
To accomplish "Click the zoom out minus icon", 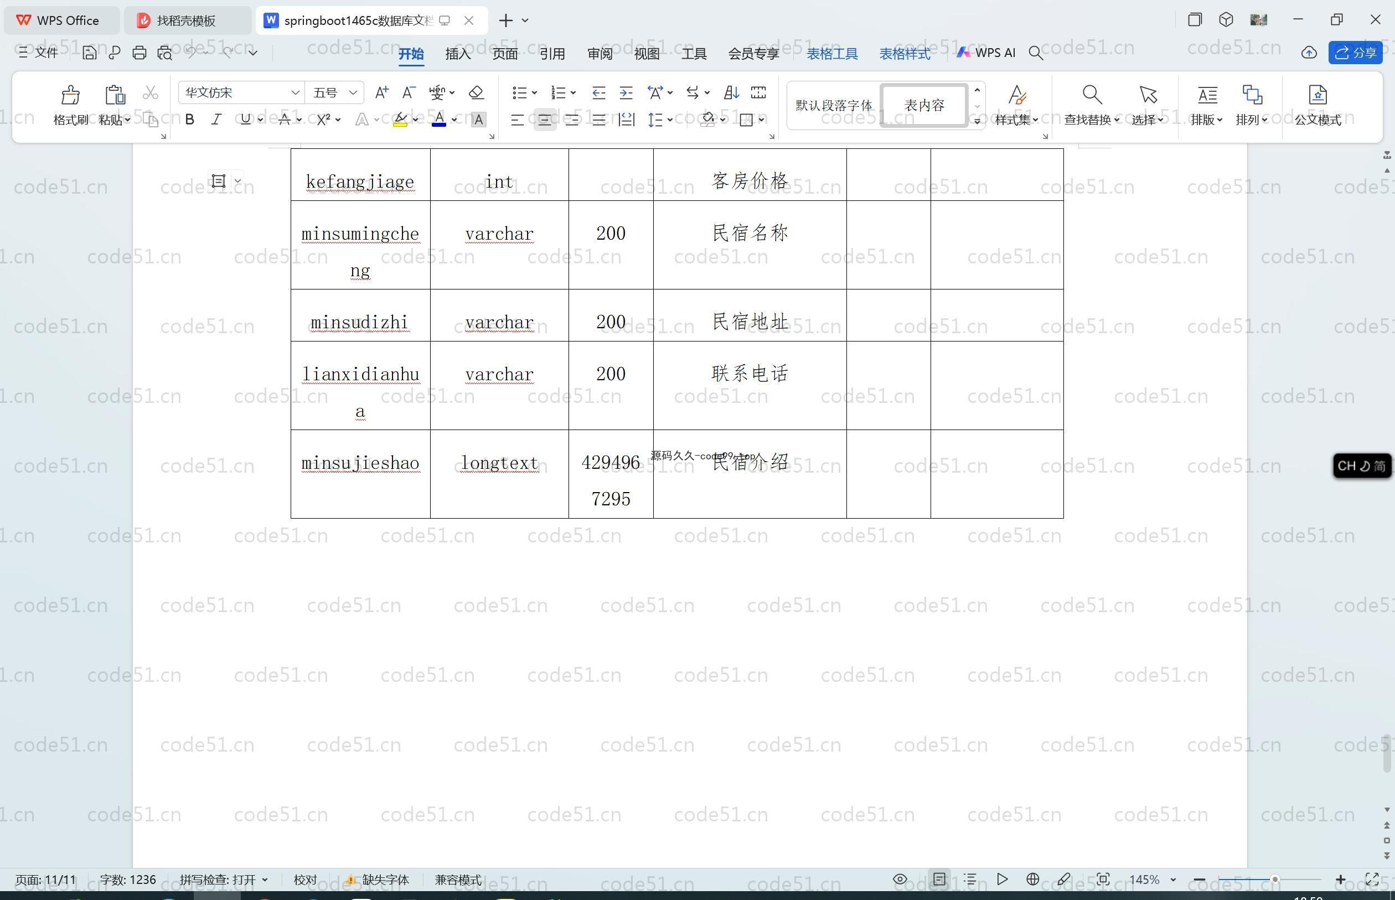I will (x=1199, y=880).
